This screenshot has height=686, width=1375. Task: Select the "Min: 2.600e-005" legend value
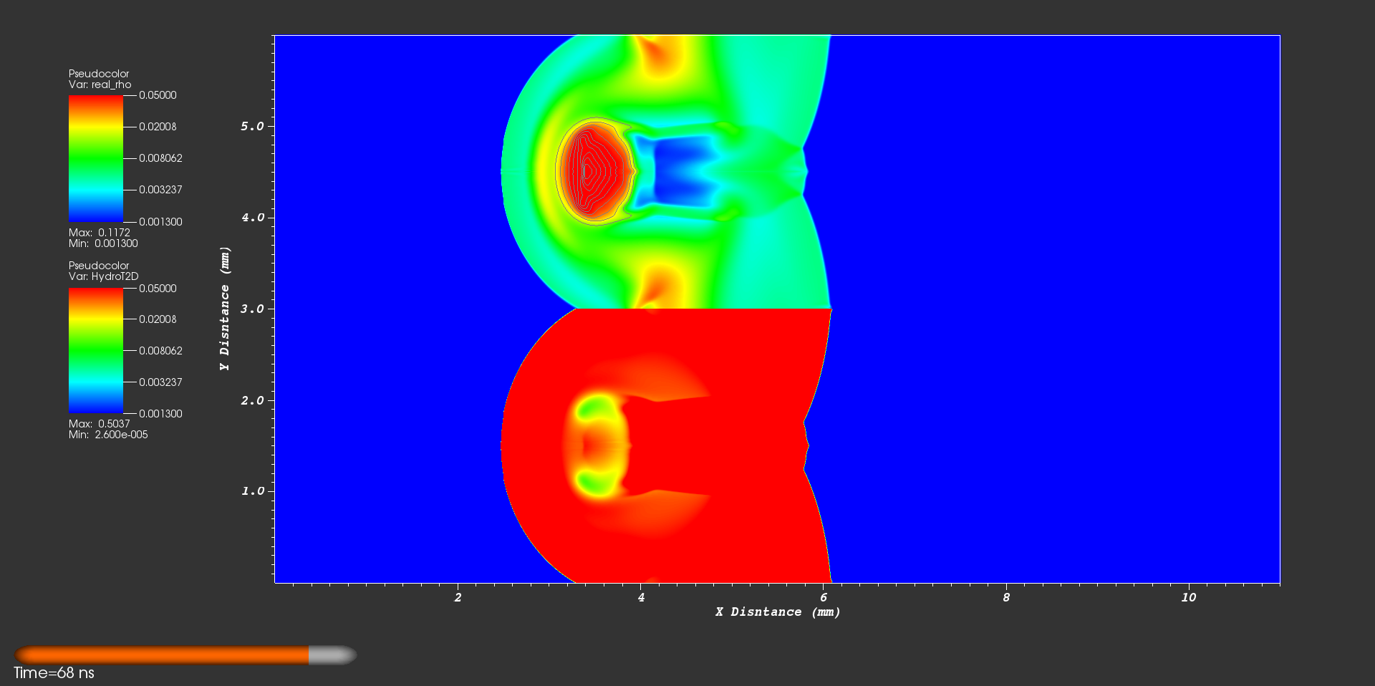coord(108,435)
